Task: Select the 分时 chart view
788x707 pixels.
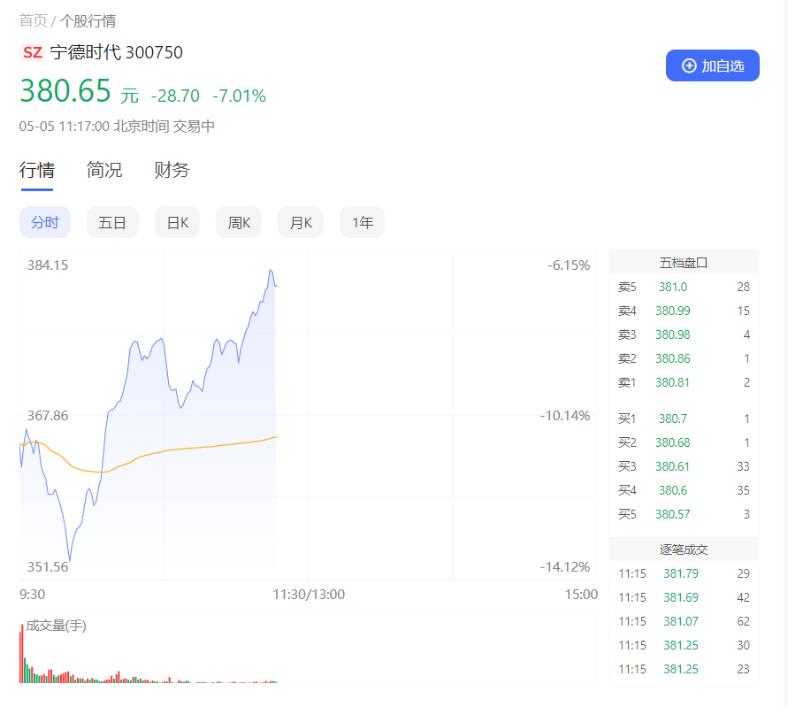Action: (x=45, y=222)
